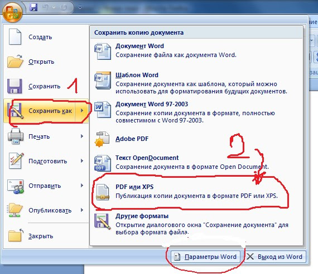Choose Документ Word save format
The image size is (318, 274).
coord(196,51)
